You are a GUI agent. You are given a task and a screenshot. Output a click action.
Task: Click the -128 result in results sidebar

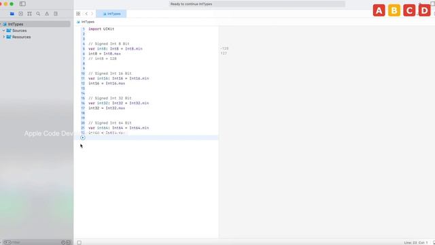pos(224,48)
